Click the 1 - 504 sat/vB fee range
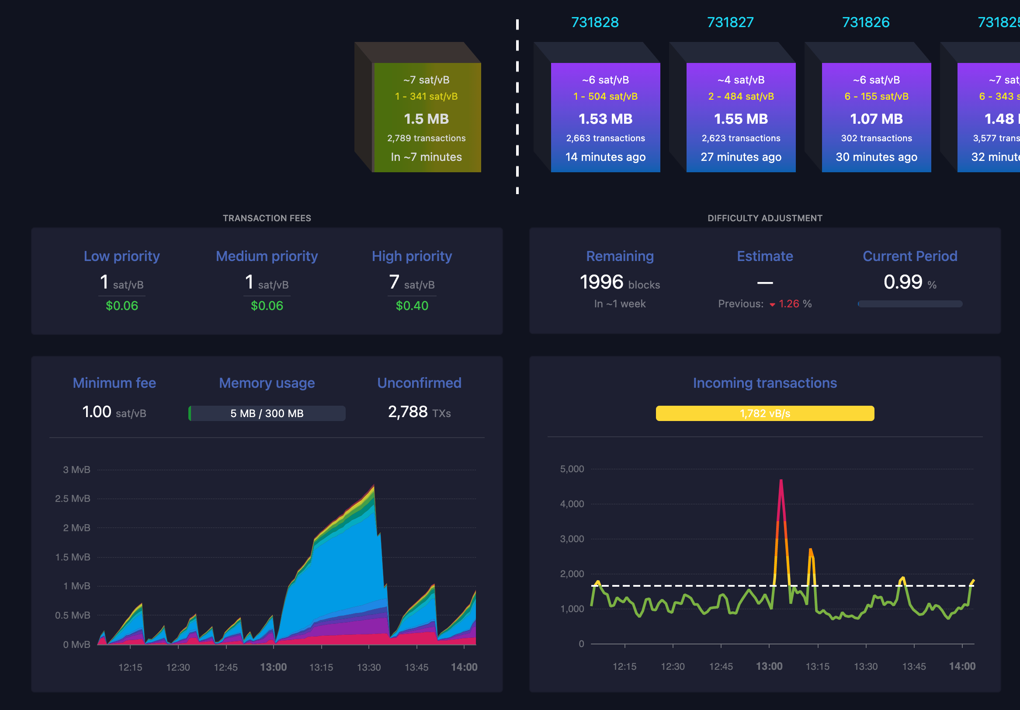Screen dimensions: 1020x710 [x=606, y=97]
